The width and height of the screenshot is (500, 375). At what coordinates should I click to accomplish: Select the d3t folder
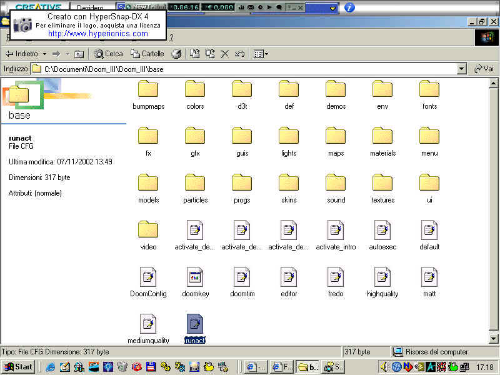(x=242, y=95)
